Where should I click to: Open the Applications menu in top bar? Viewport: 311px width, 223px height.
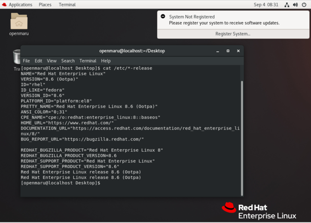point(21,5)
